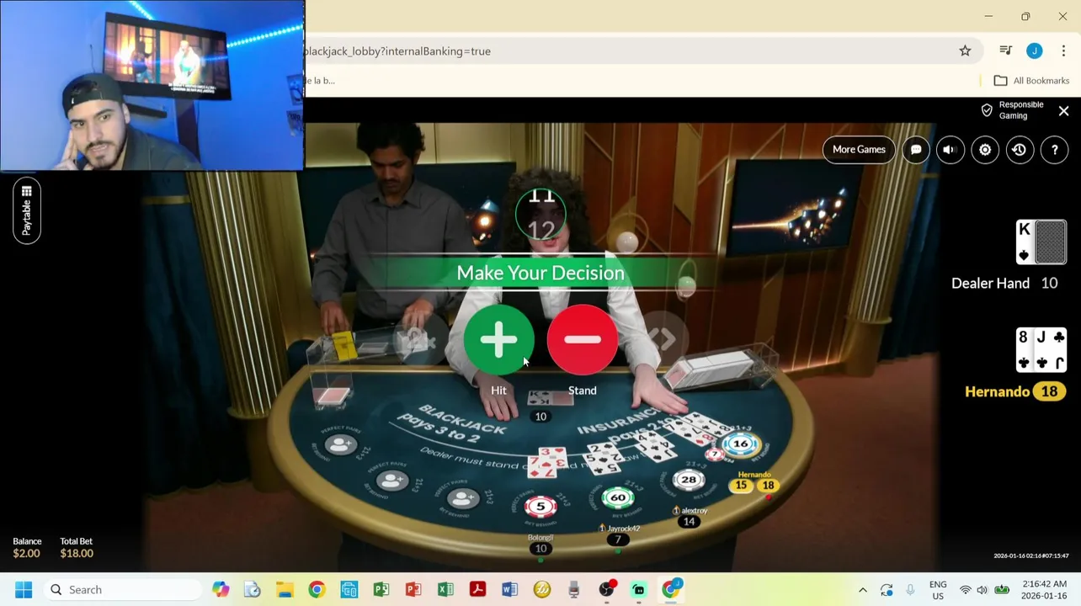Click the taskbar Search box

point(123,590)
